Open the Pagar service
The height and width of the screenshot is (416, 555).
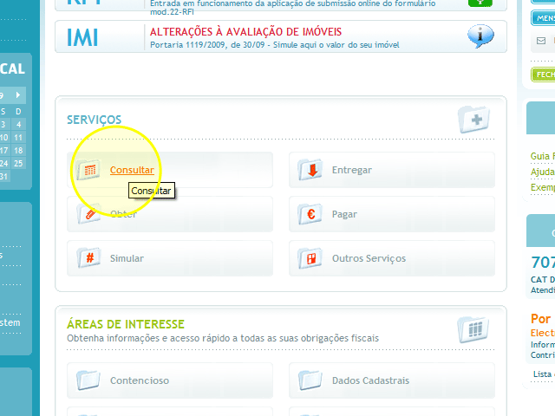click(344, 214)
